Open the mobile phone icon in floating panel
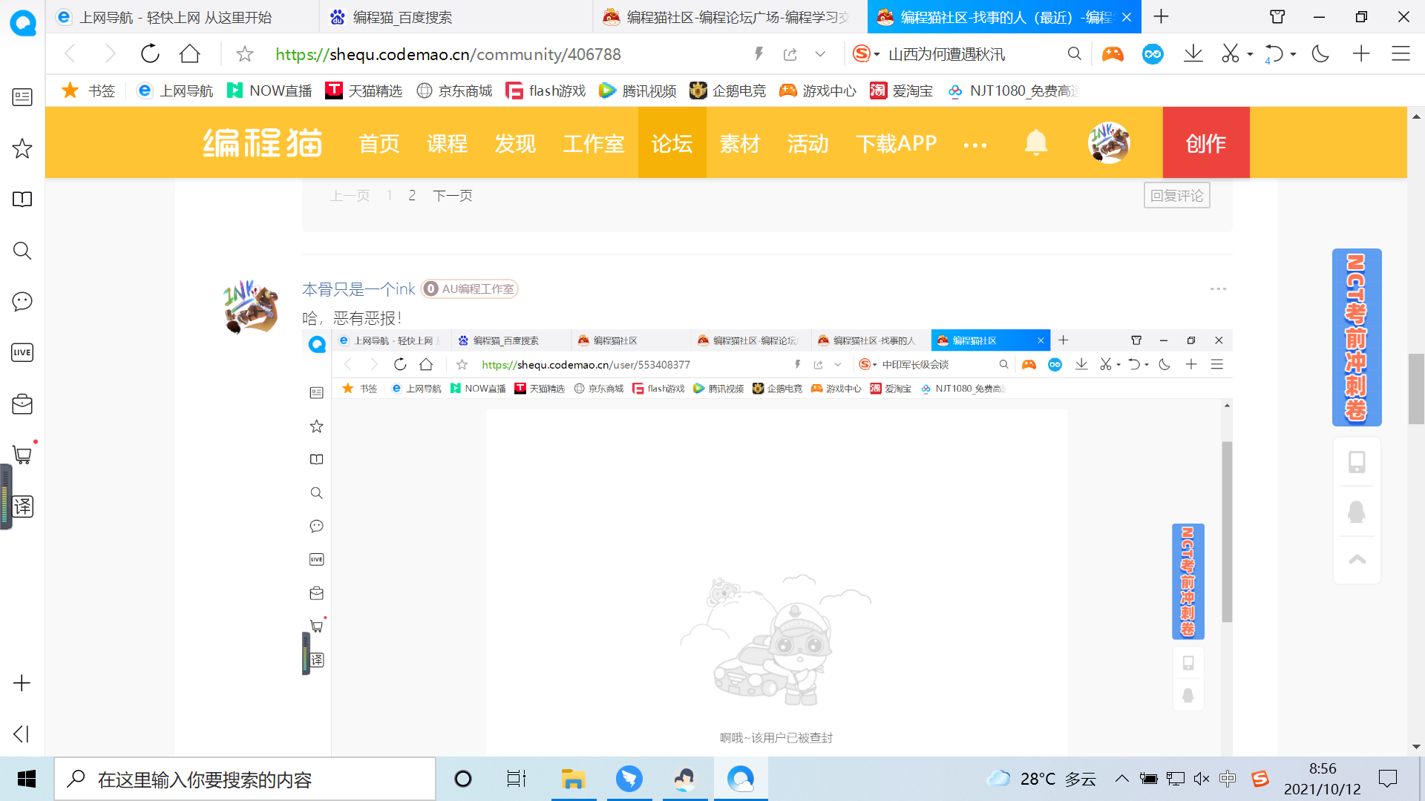This screenshot has width=1425, height=801. coord(1357,462)
